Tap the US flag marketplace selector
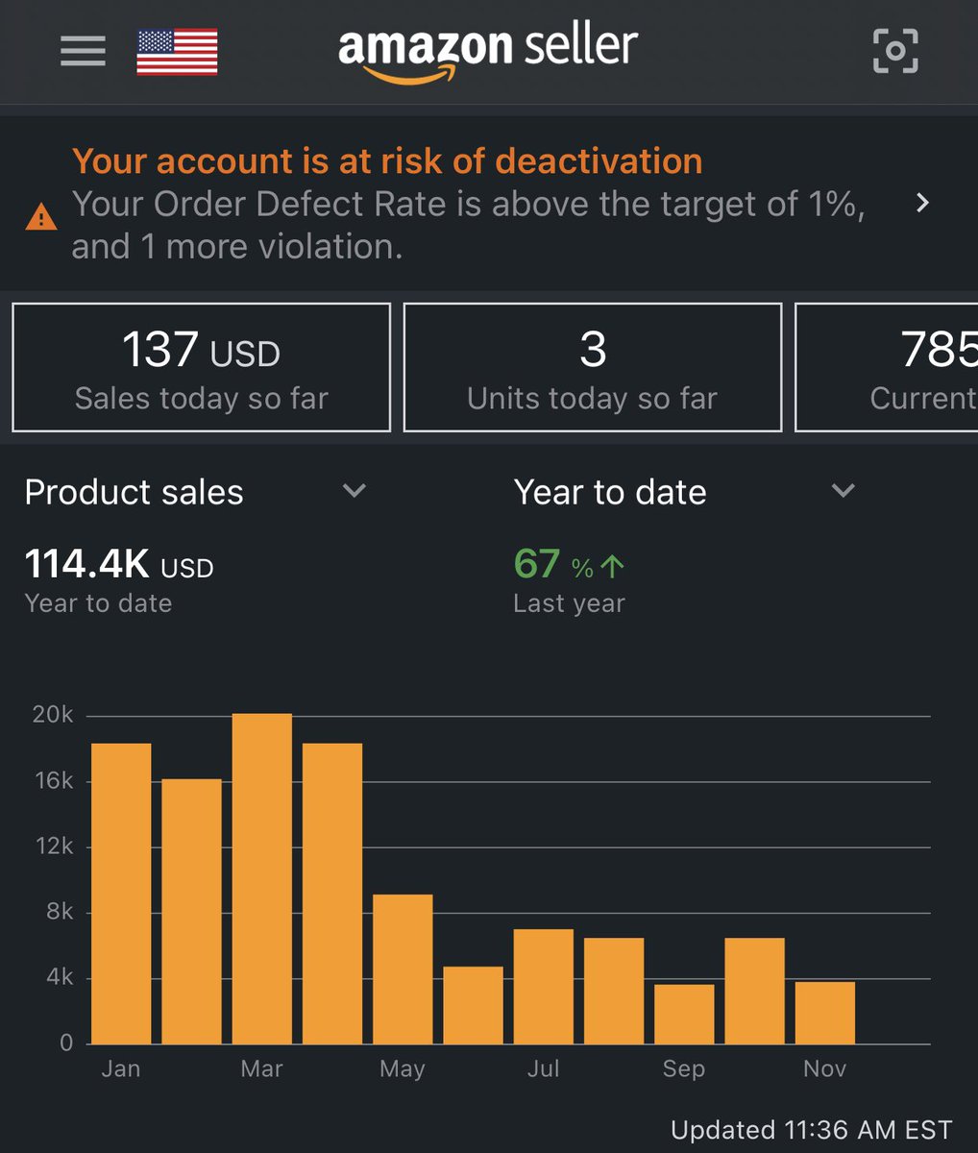Viewport: 978px width, 1153px height. [x=177, y=52]
